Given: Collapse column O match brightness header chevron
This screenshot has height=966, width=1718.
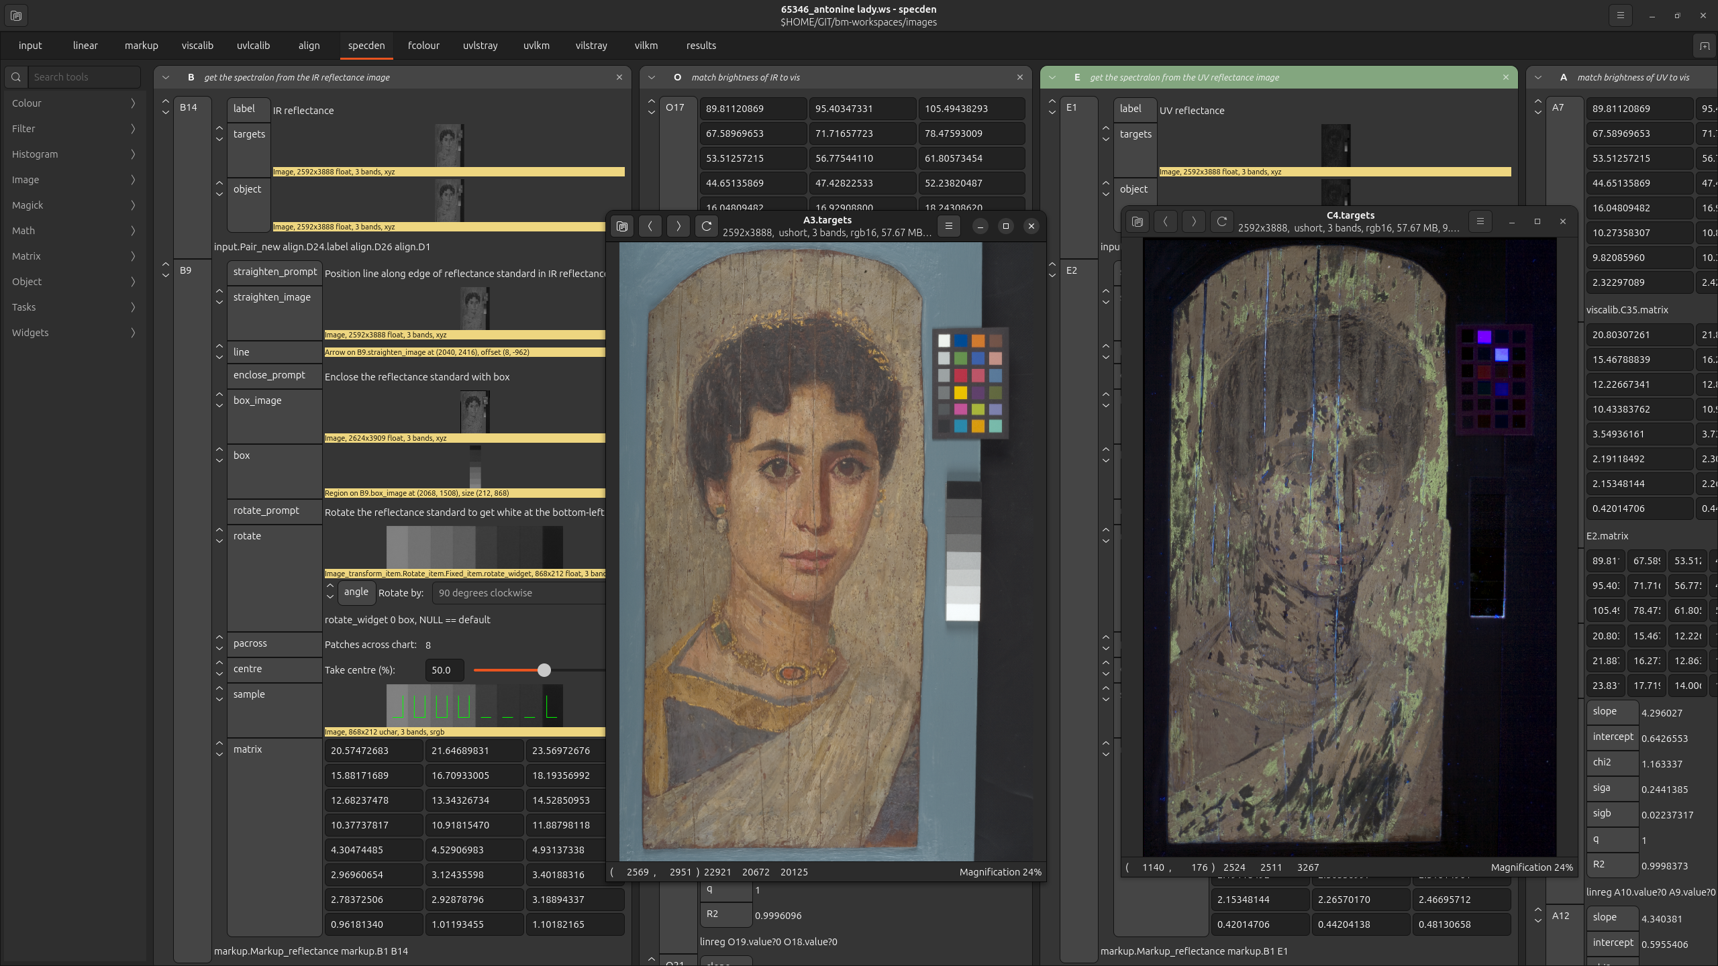Looking at the screenshot, I should (x=651, y=78).
